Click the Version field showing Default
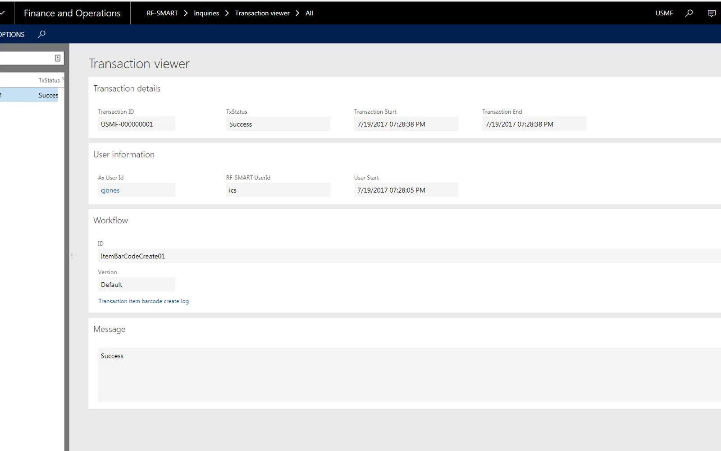721x451 pixels. click(137, 285)
